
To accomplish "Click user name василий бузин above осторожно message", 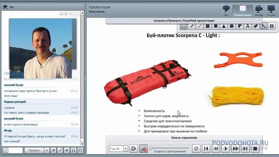I will point(14,85).
